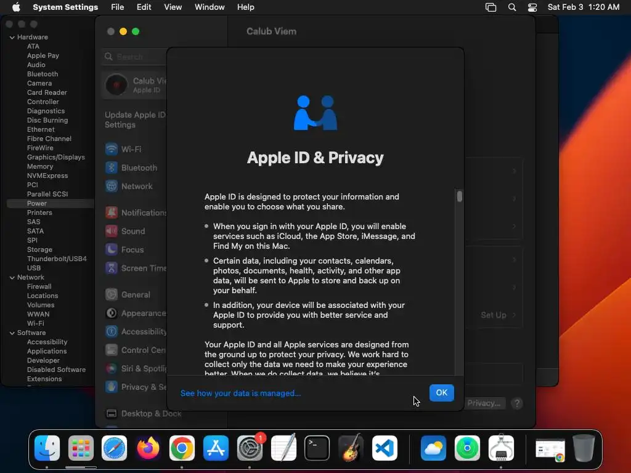Image resolution: width=631 pixels, height=473 pixels.
Task: Open Launchpad from the Dock
Action: click(81, 448)
